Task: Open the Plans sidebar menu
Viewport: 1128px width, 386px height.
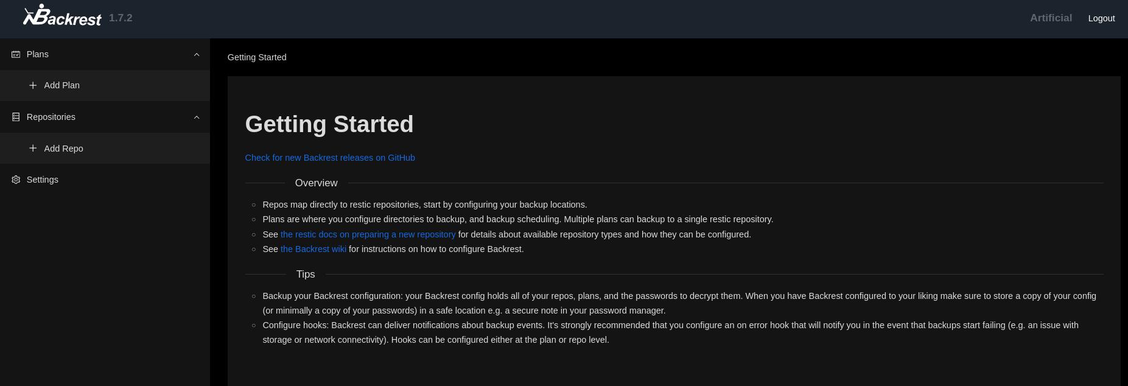Action: pyautogui.click(x=38, y=54)
